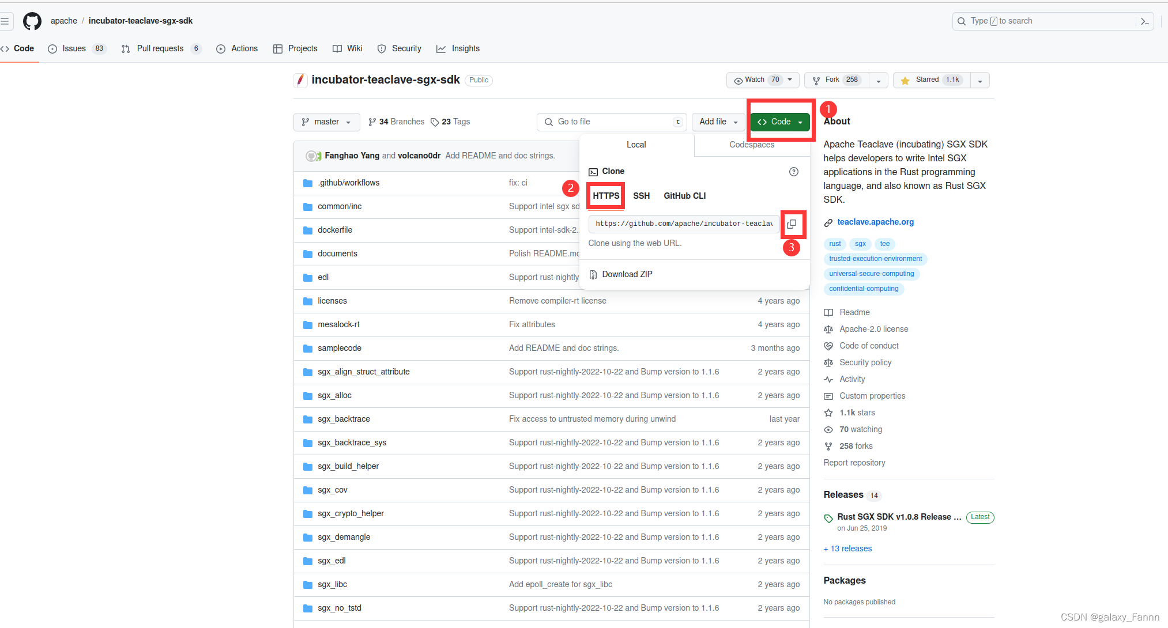Image resolution: width=1168 pixels, height=628 pixels.
Task: Expand the master branch dropdown
Action: pos(326,122)
